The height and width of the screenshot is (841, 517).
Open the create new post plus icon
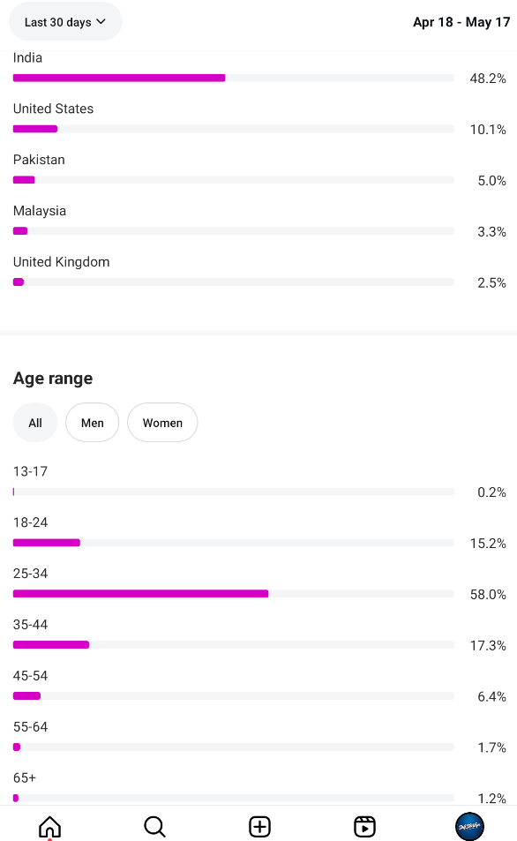coord(259,827)
